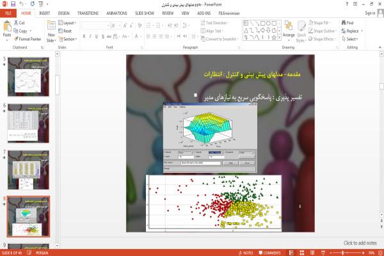Viewport: 384px width, 256px height.
Task: Open Align Text dropdown
Action: coord(212,31)
